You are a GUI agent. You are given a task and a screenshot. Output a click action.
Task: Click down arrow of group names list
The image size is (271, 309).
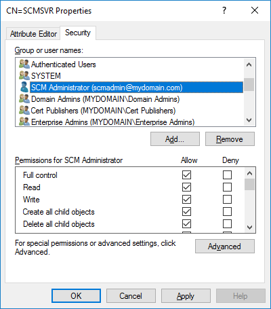249,120
